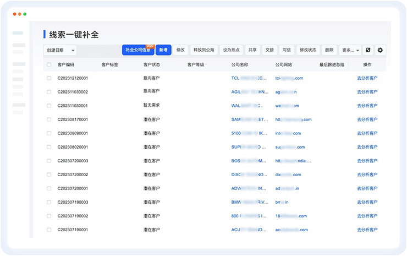This screenshot has width=407, height=256.
Task: Sort by 客户状态 column header
Action: [151, 65]
